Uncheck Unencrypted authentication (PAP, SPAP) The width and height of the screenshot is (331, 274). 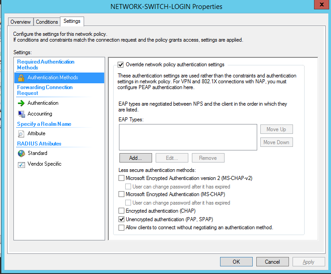point(121,219)
